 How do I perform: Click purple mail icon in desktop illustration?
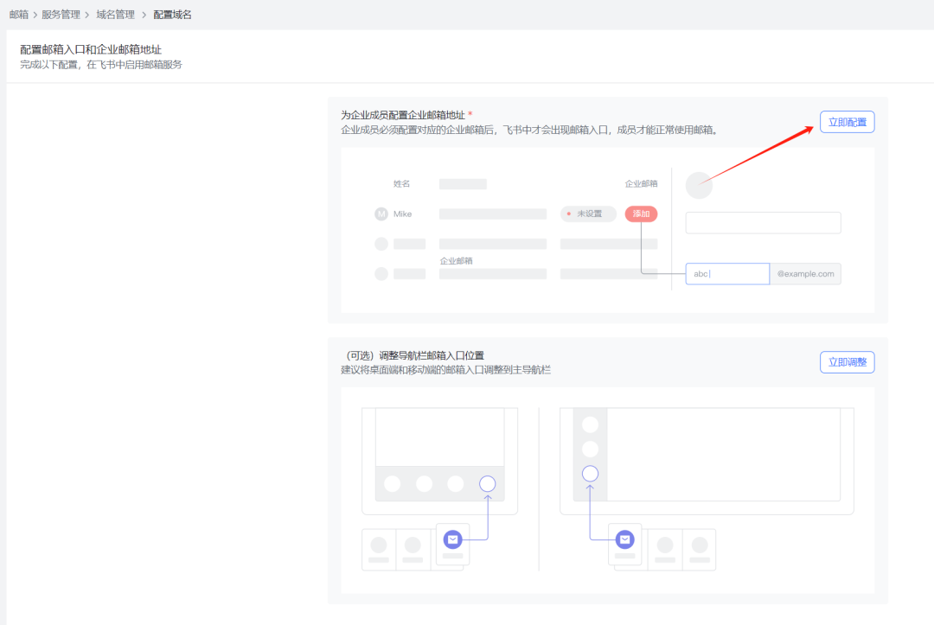(624, 539)
